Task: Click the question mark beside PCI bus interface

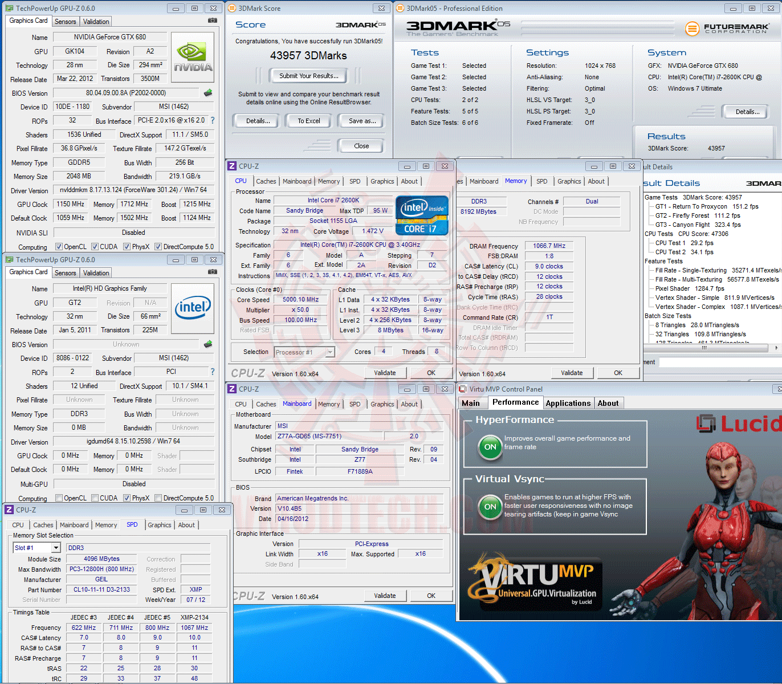Action: pos(213,372)
